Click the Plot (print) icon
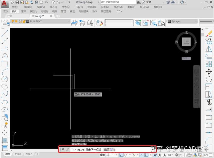This screenshot has width=214, height=158. 36,2
